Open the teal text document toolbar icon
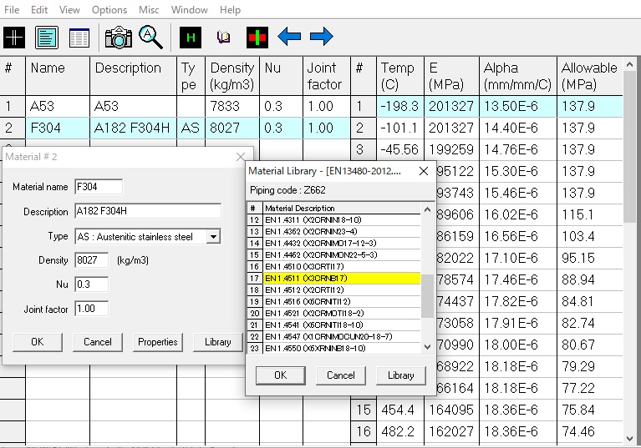Viewport: 641px width, 448px height. 46,38
